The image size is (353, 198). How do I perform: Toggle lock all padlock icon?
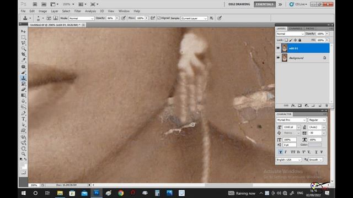coord(299,40)
